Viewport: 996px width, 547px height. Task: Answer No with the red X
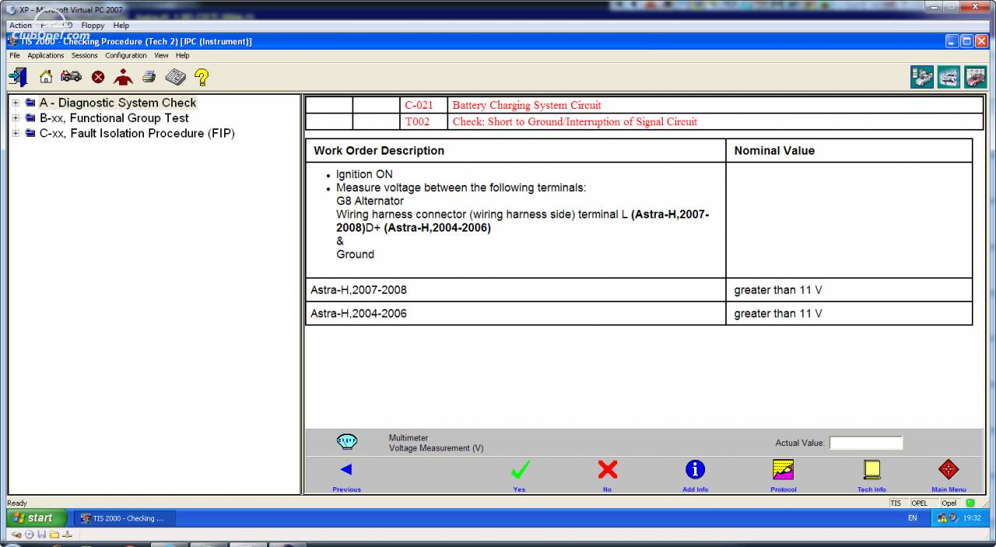(x=608, y=469)
